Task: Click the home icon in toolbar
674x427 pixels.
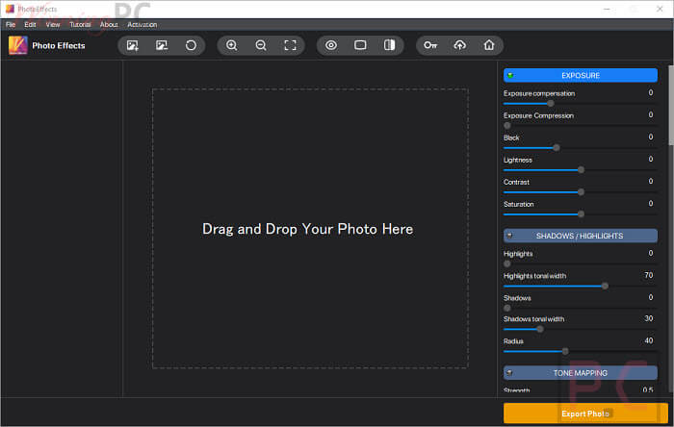Action: [x=489, y=45]
